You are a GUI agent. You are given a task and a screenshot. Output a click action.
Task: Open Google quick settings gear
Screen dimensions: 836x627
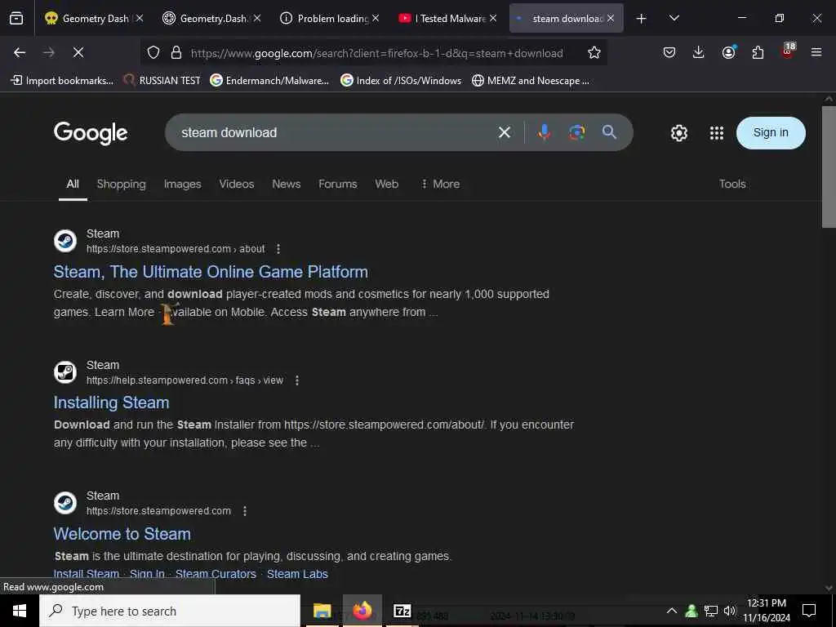[678, 133]
